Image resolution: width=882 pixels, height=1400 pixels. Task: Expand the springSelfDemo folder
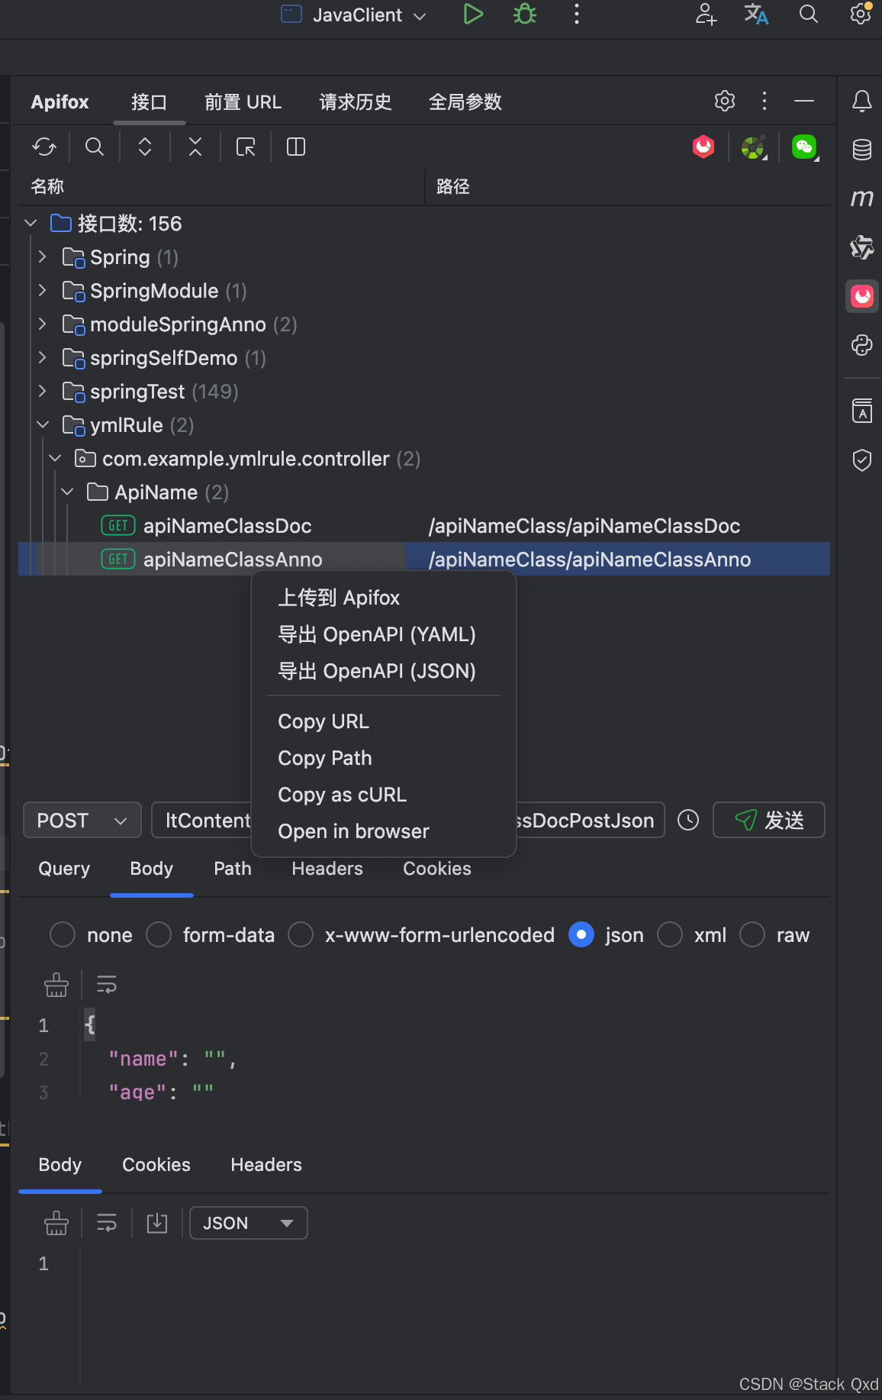[x=43, y=357]
